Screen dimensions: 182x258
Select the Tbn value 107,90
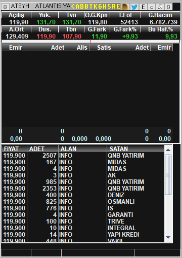(72, 36)
